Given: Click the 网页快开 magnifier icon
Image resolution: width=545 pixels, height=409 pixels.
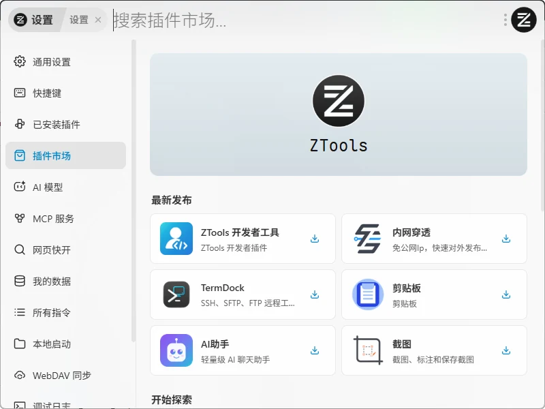Looking at the screenshot, I should coord(20,249).
